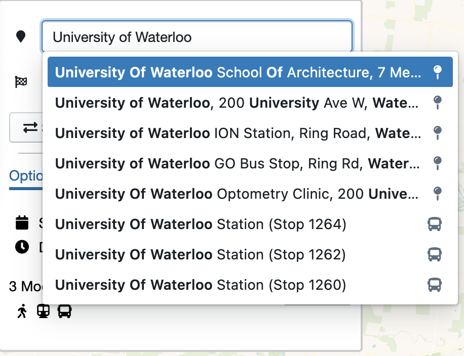Click bus icon for Stop 1260
464x356 pixels.
point(435,285)
